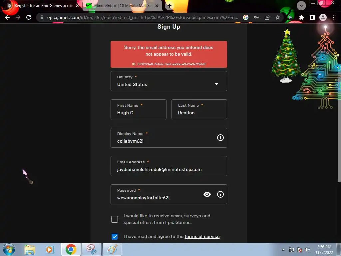Screen dimensions: 341x256
Task: Focus the Password field
Action: (x=169, y=194)
